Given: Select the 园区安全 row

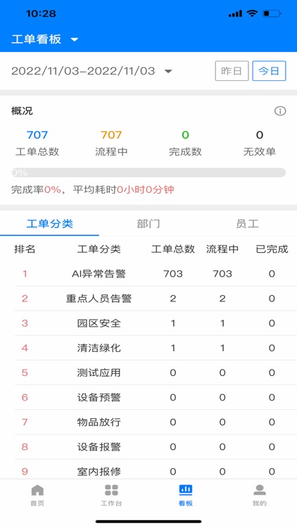Looking at the screenshot, I should pos(148,323).
